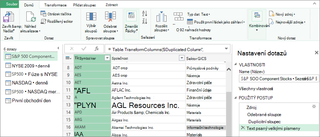This screenshot has width=320, height=137.
Task: Open the Kombinování dropdown arrow
Action: pos(257,30)
